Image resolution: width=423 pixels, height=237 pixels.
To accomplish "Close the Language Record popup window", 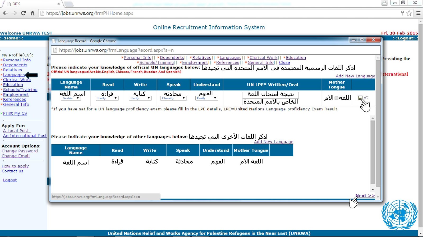I will (374, 39).
